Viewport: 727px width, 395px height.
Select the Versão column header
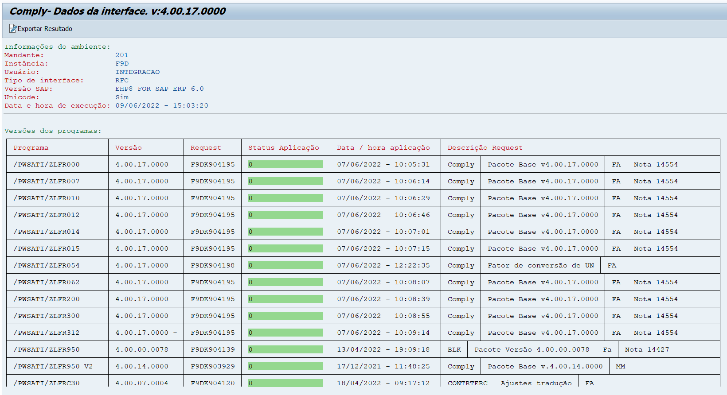[x=129, y=148]
